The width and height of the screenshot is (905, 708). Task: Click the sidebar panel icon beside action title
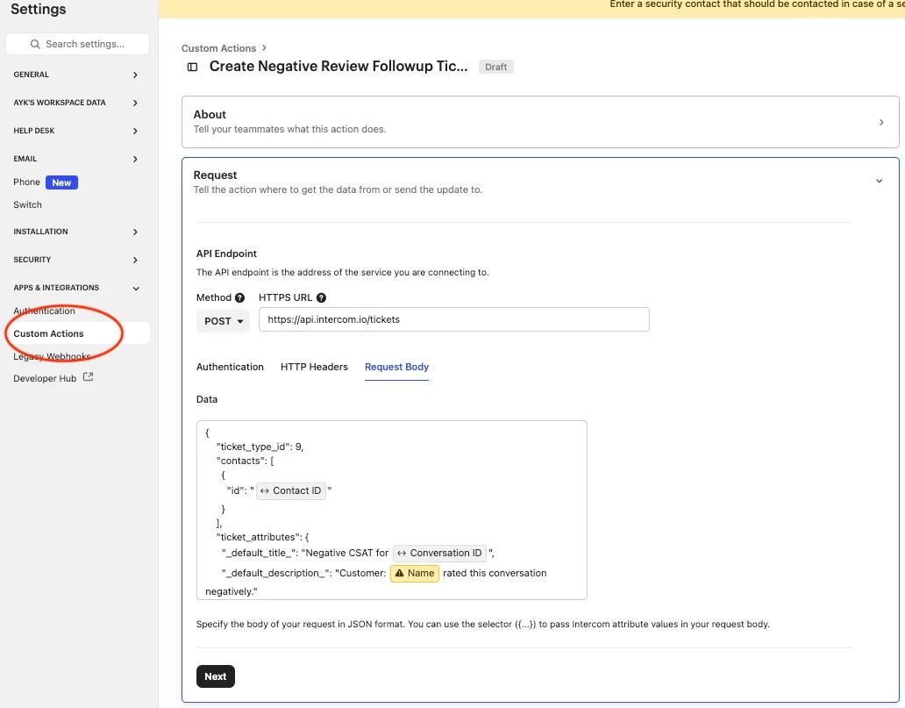tap(192, 67)
